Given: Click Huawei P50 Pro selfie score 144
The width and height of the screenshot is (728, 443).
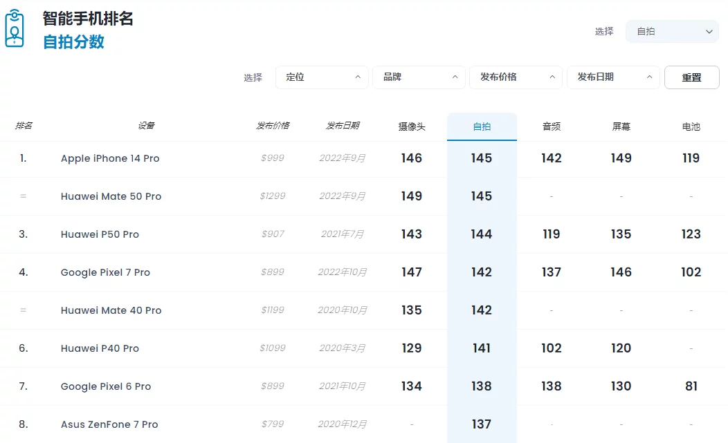Looking at the screenshot, I should (482, 234).
